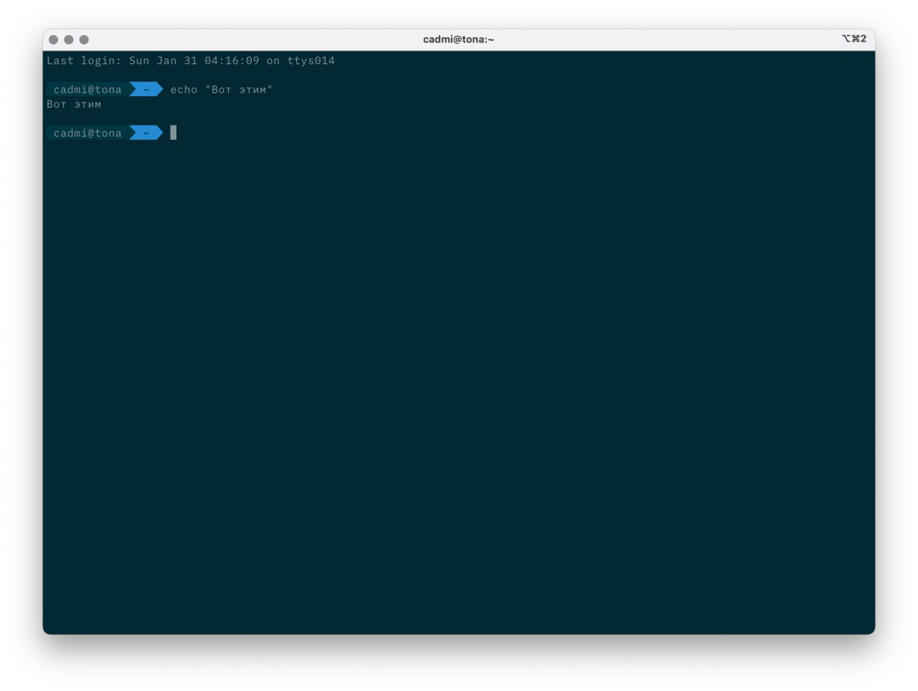Image resolution: width=918 pixels, height=691 pixels.
Task: Click the blue ~ directory segment beside echo
Action: pos(146,90)
